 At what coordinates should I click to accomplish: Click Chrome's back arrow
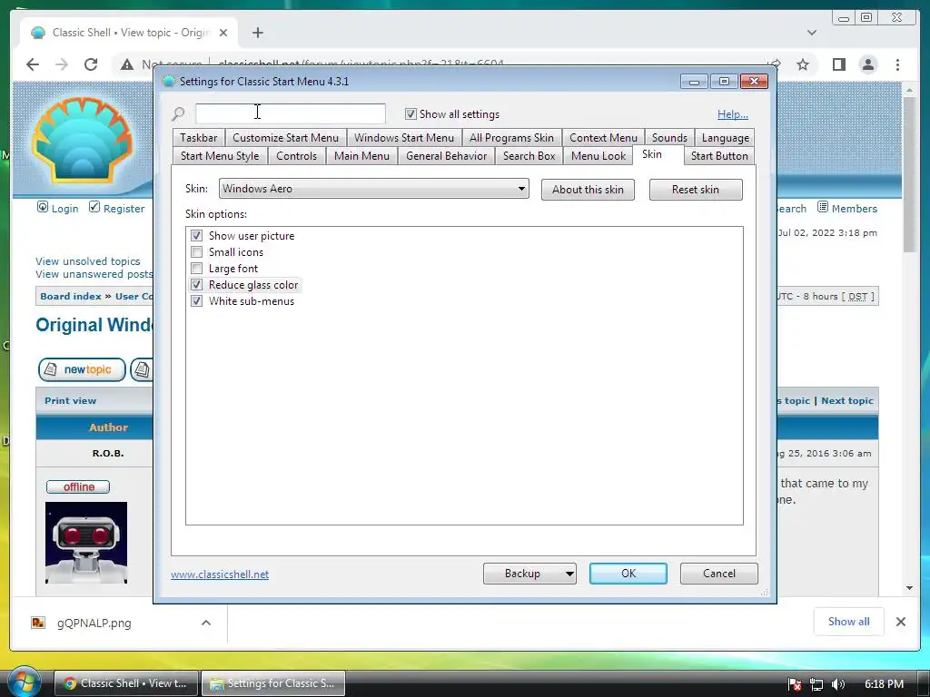(33, 64)
